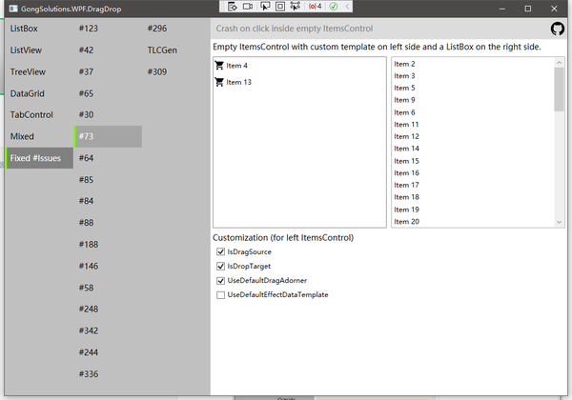Open issue #309 sample
The image size is (572, 400).
click(176, 71)
